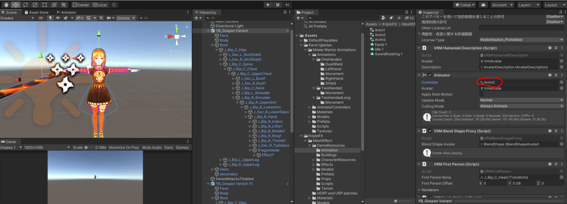Select the Scale tool
This screenshot has height=204, width=567.
point(34,5)
